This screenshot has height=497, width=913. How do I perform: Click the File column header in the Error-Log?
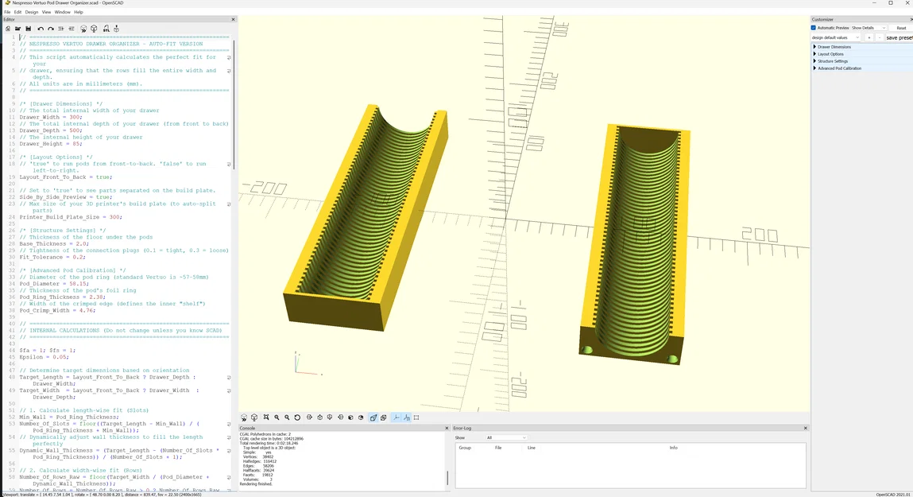(498, 448)
